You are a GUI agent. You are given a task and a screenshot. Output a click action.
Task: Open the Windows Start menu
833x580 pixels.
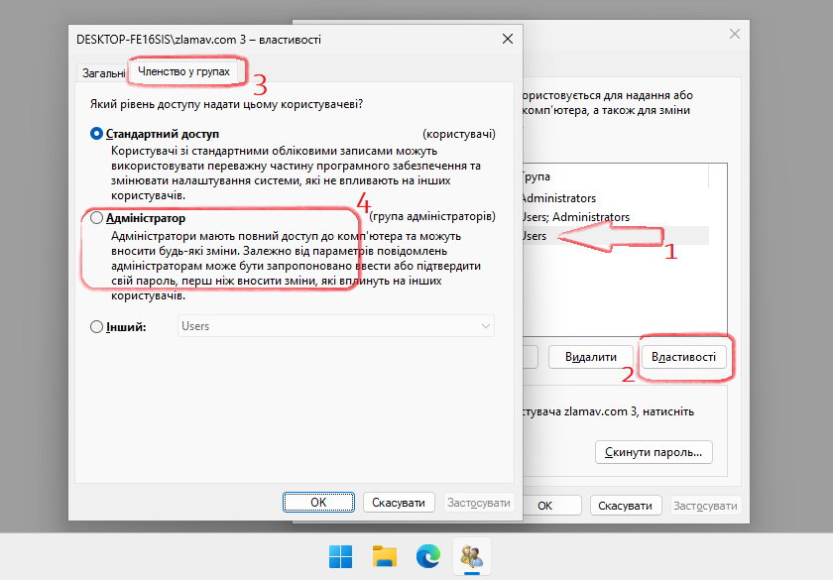[x=341, y=558]
